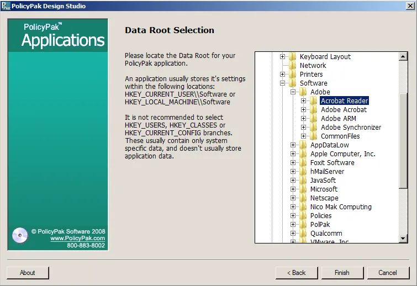
Task: Click the Adobe folder icon
Action: pos(303,92)
